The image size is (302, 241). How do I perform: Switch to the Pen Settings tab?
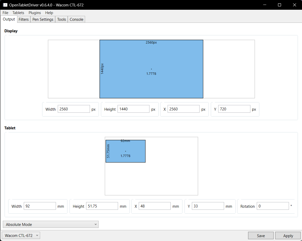[43, 19]
